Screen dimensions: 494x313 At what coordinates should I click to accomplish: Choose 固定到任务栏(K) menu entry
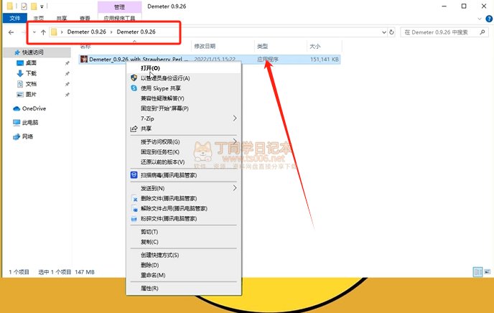point(184,151)
